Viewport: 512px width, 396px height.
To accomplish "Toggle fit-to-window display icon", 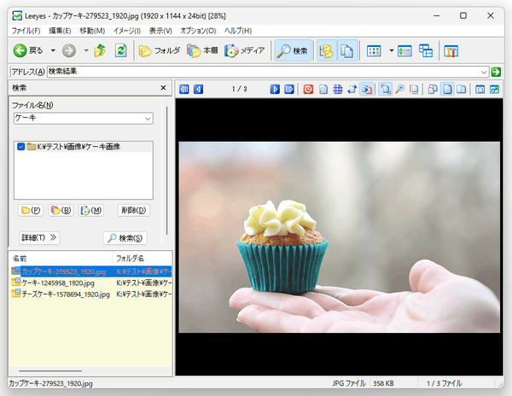I will pos(386,89).
